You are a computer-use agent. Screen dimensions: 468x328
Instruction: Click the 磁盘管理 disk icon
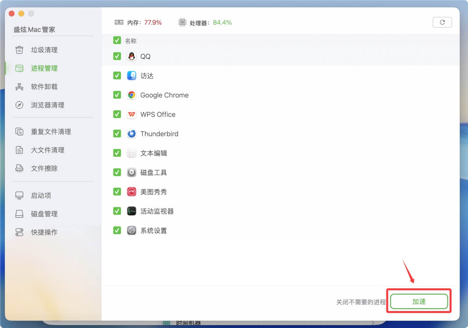(19, 214)
